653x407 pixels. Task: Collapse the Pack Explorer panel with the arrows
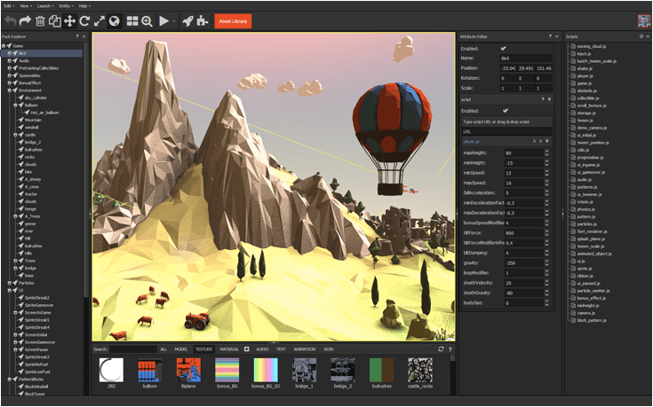84,36
